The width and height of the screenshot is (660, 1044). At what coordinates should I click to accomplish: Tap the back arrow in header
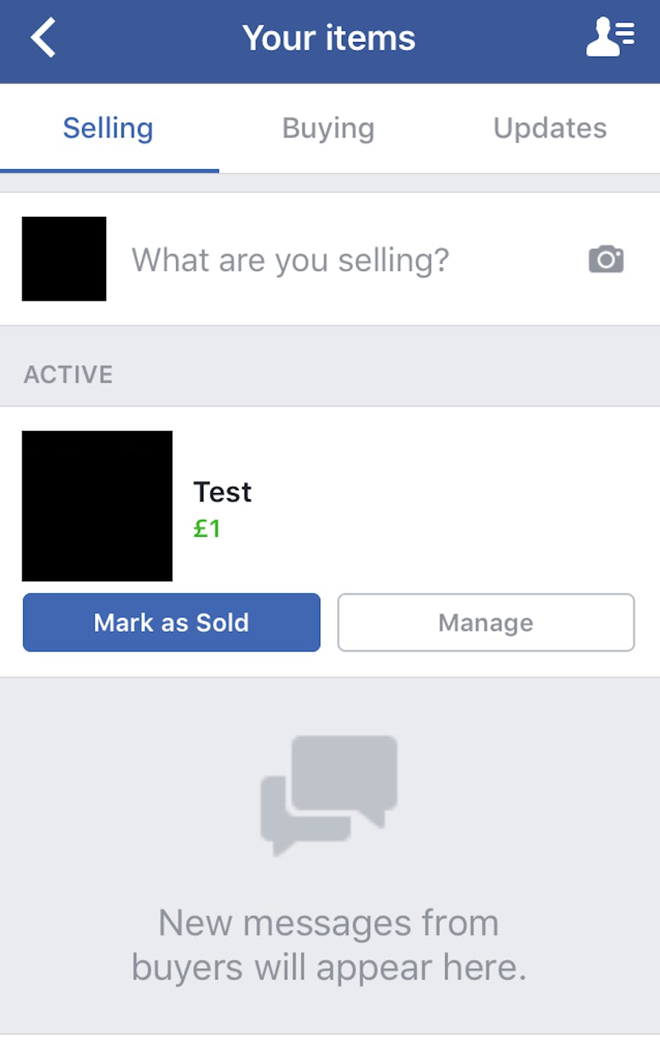pyautogui.click(x=44, y=38)
